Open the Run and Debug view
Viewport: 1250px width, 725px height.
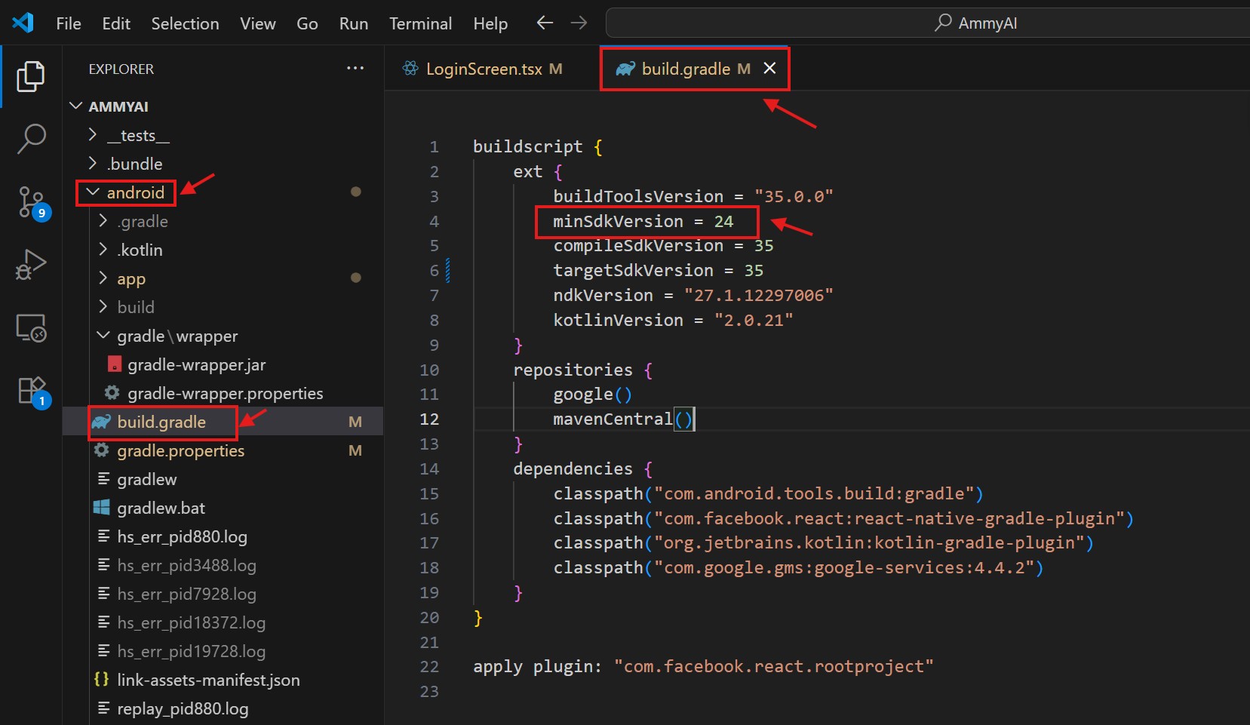click(31, 265)
